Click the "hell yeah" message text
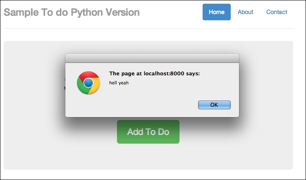The image size is (306, 180). (119, 83)
